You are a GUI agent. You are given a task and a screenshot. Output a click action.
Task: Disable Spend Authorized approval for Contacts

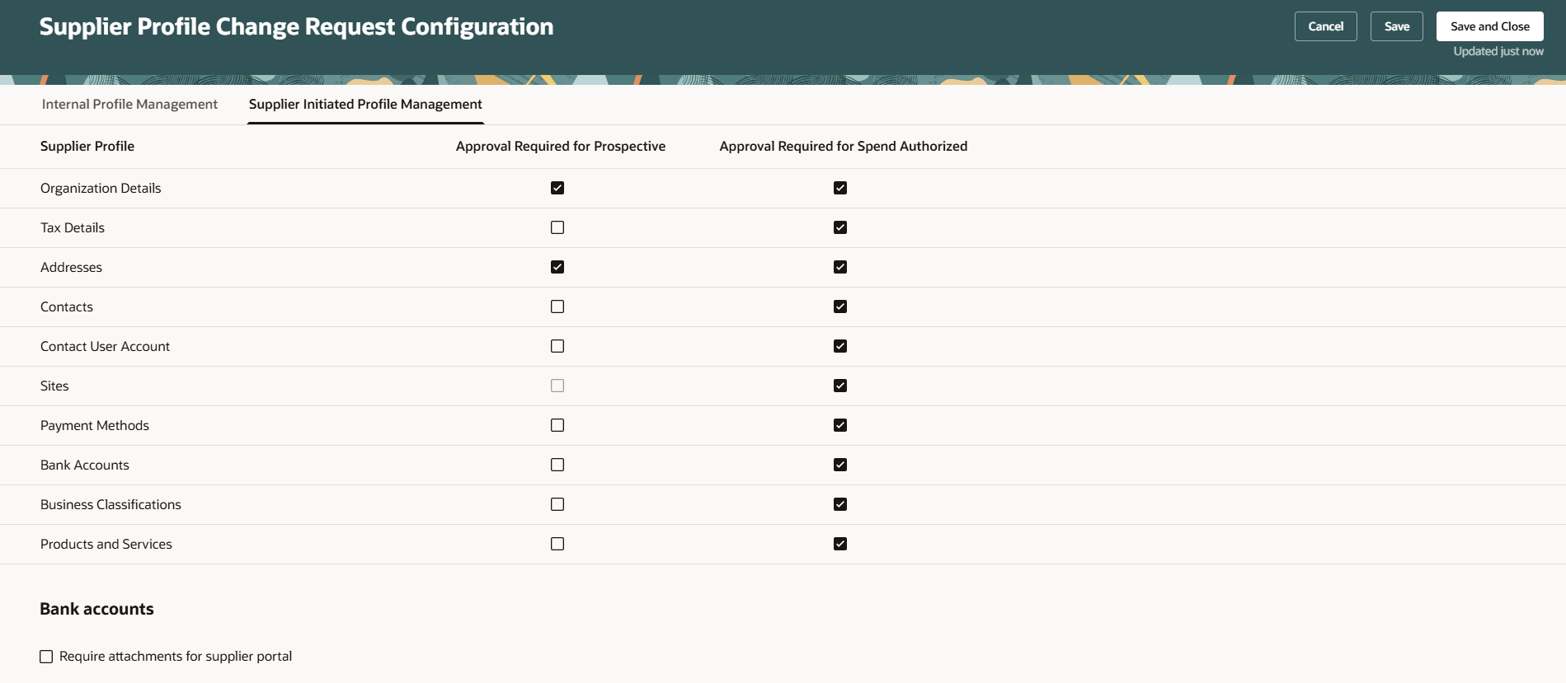tap(840, 306)
